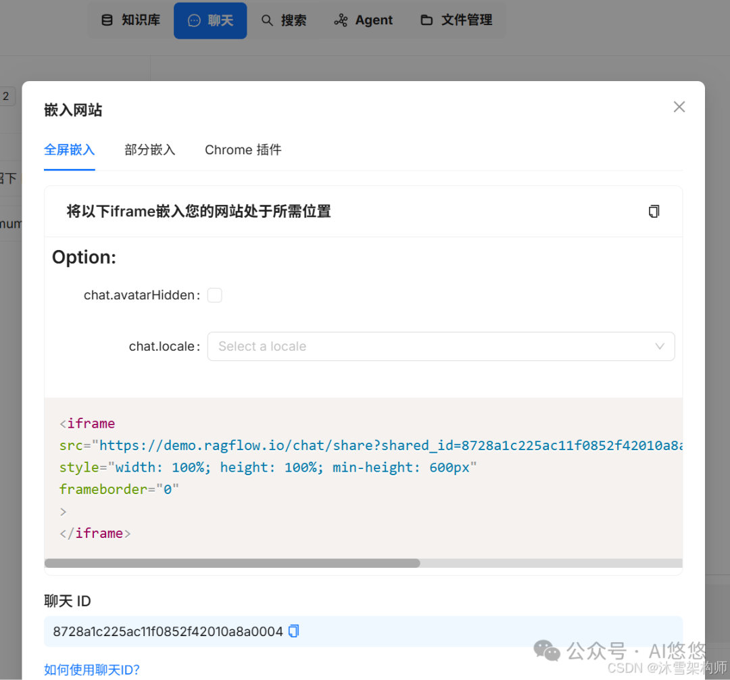The width and height of the screenshot is (730, 680).
Task: Open the 知识库 tab in top navigation
Action: click(x=131, y=20)
